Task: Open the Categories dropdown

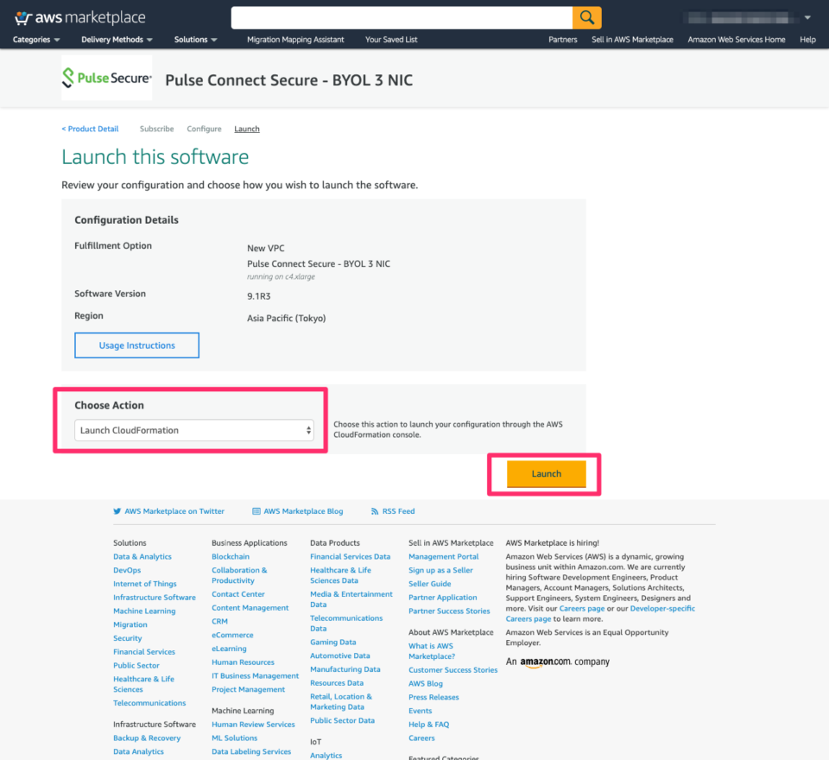Action: coord(35,39)
